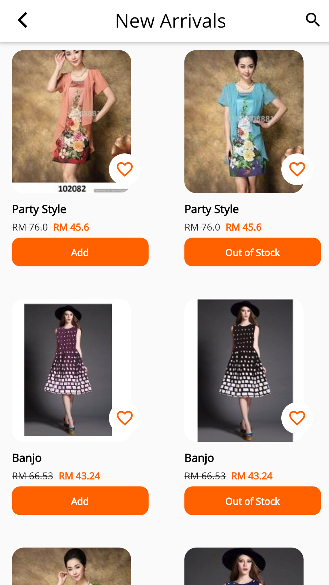Tap Out of Stock under blue Party Style
Screen dimensions: 329x585
pos(253,252)
